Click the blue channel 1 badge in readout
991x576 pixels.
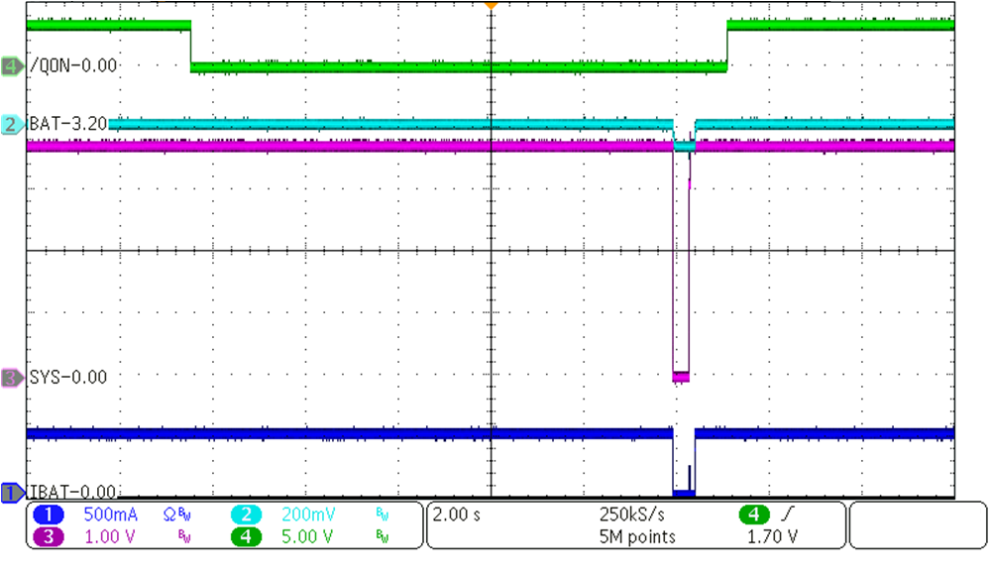coord(50,516)
